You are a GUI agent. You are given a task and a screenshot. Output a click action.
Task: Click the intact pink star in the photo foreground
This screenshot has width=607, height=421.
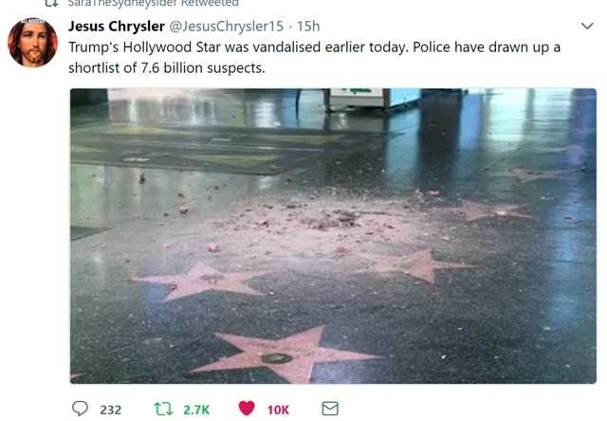point(285,354)
